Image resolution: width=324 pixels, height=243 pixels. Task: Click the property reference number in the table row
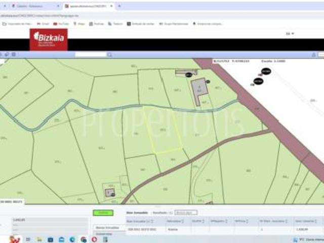point(142,229)
